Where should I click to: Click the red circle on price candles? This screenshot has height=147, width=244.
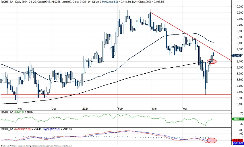pyautogui.click(x=212, y=61)
